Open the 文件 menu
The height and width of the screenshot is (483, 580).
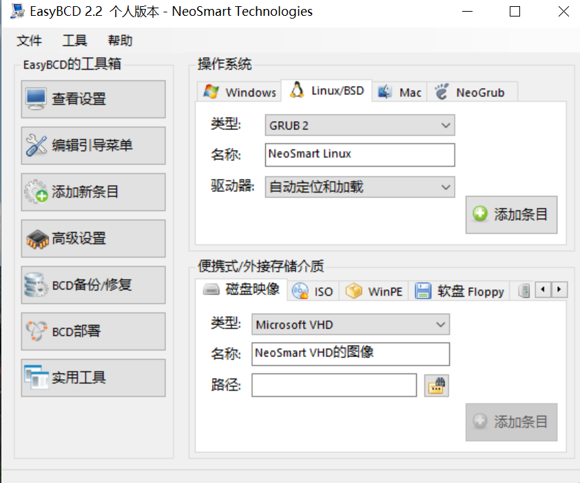tap(29, 41)
